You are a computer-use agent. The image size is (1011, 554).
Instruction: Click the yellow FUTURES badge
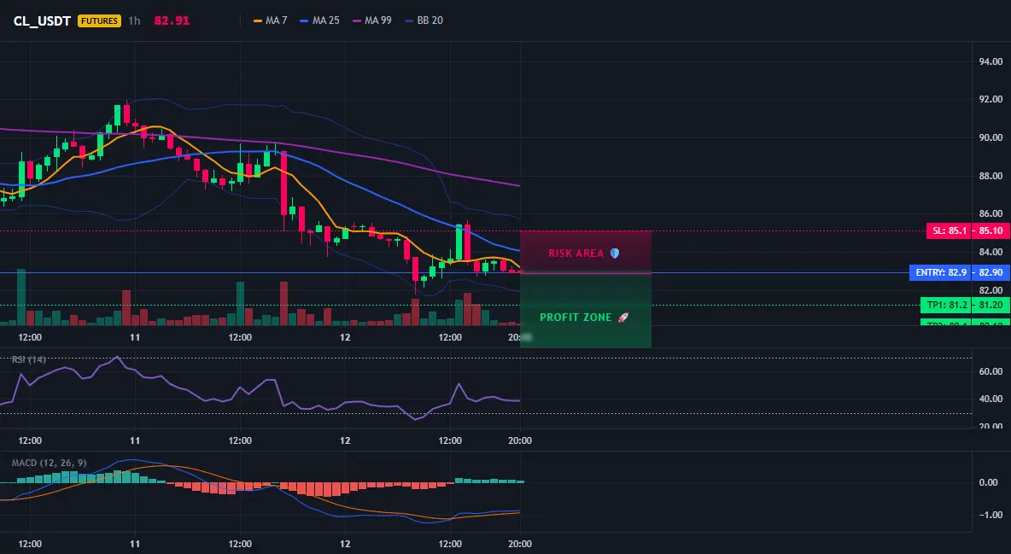pyautogui.click(x=99, y=20)
